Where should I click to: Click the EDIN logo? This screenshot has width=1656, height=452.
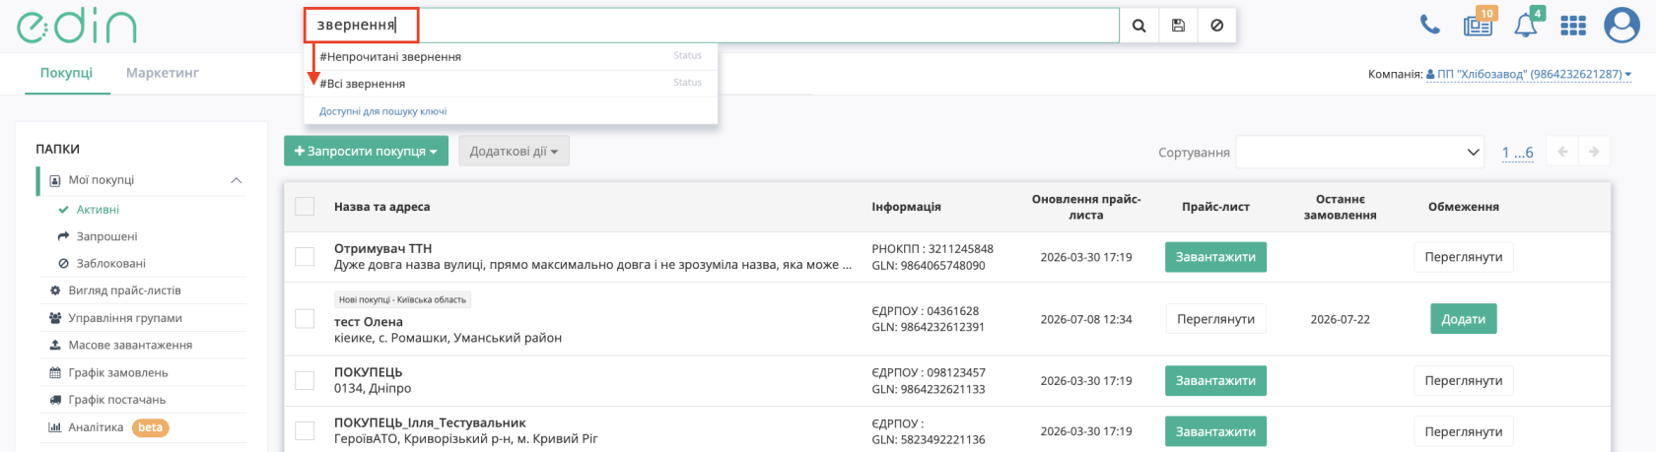(x=76, y=27)
